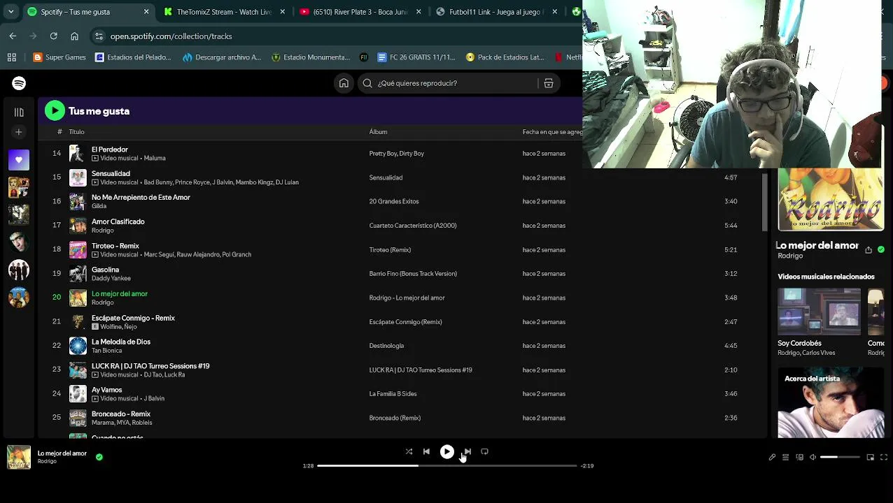893x503 pixels.
Task: Open the lyrics microphone icon
Action: 772,458
